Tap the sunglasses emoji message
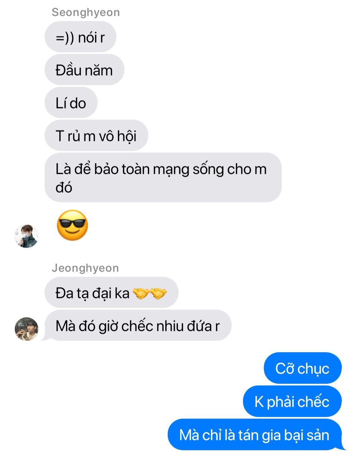Image resolution: width=363 pixels, height=453 pixels. pyautogui.click(x=73, y=225)
